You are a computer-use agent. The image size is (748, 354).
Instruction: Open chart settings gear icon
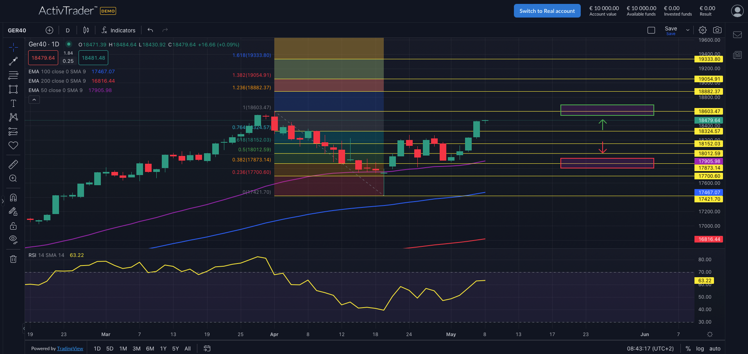(703, 30)
